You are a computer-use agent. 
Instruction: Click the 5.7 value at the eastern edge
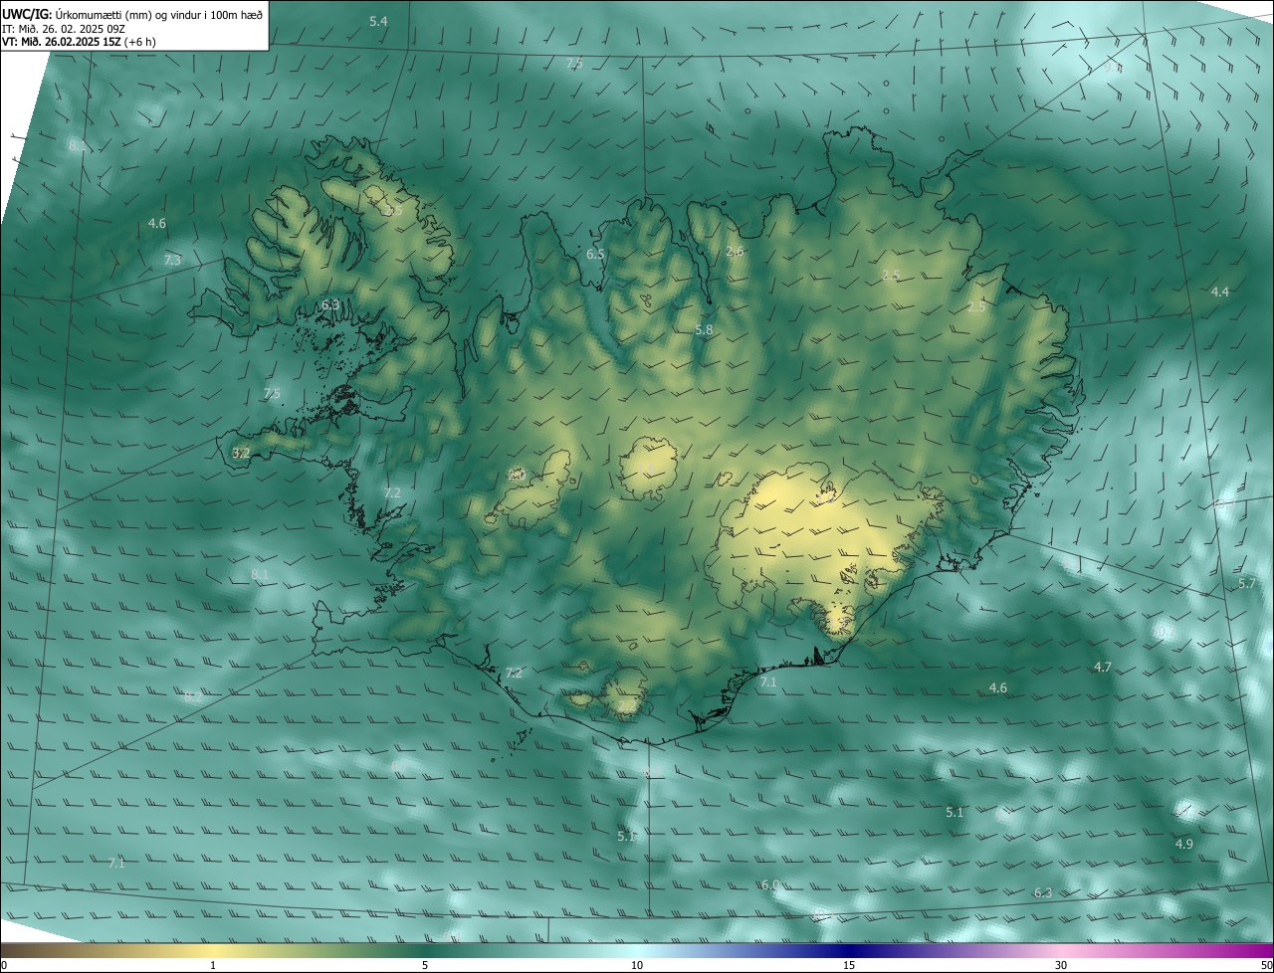(x=1247, y=583)
